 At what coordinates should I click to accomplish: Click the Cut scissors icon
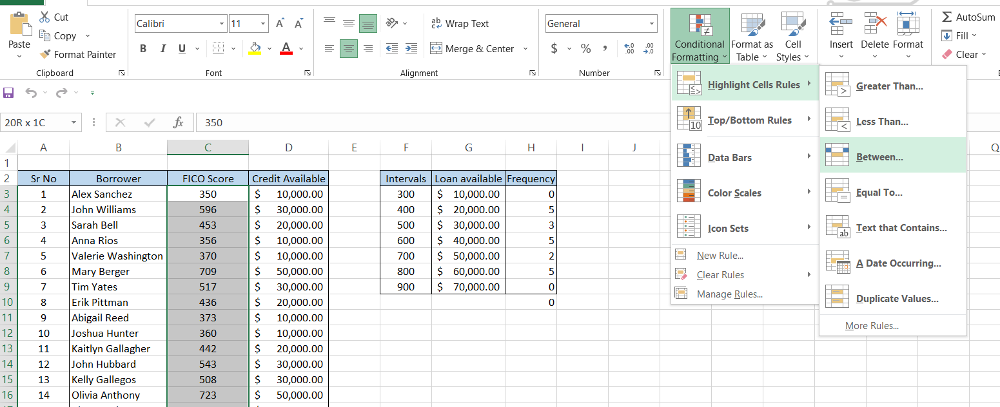tap(45, 17)
